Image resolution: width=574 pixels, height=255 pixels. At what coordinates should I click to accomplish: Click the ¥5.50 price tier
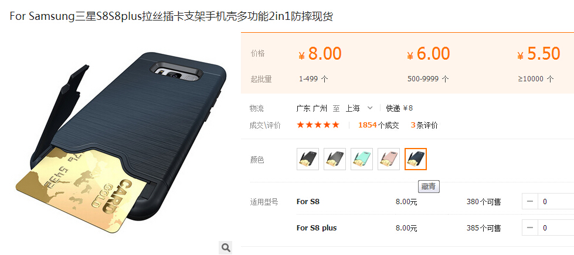pyautogui.click(x=538, y=54)
